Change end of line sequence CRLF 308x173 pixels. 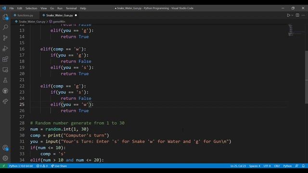(277, 166)
